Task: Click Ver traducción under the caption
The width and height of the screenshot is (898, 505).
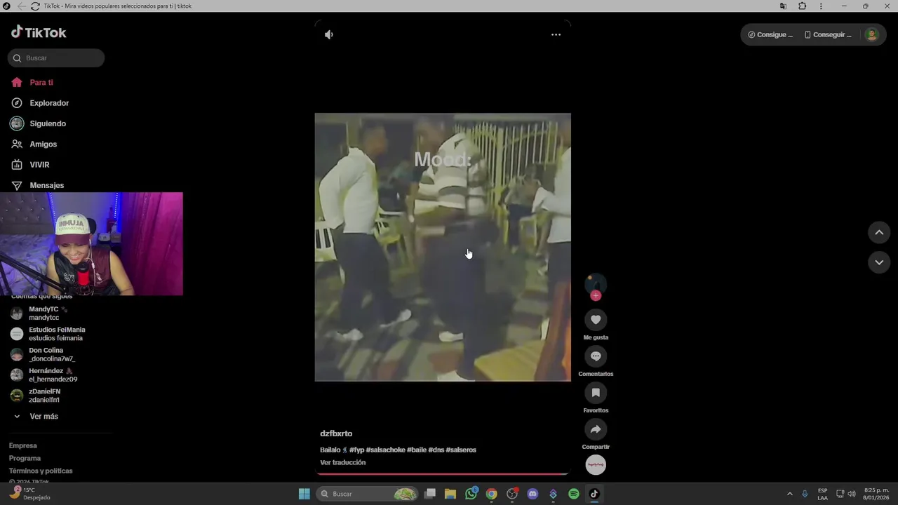Action: click(342, 462)
